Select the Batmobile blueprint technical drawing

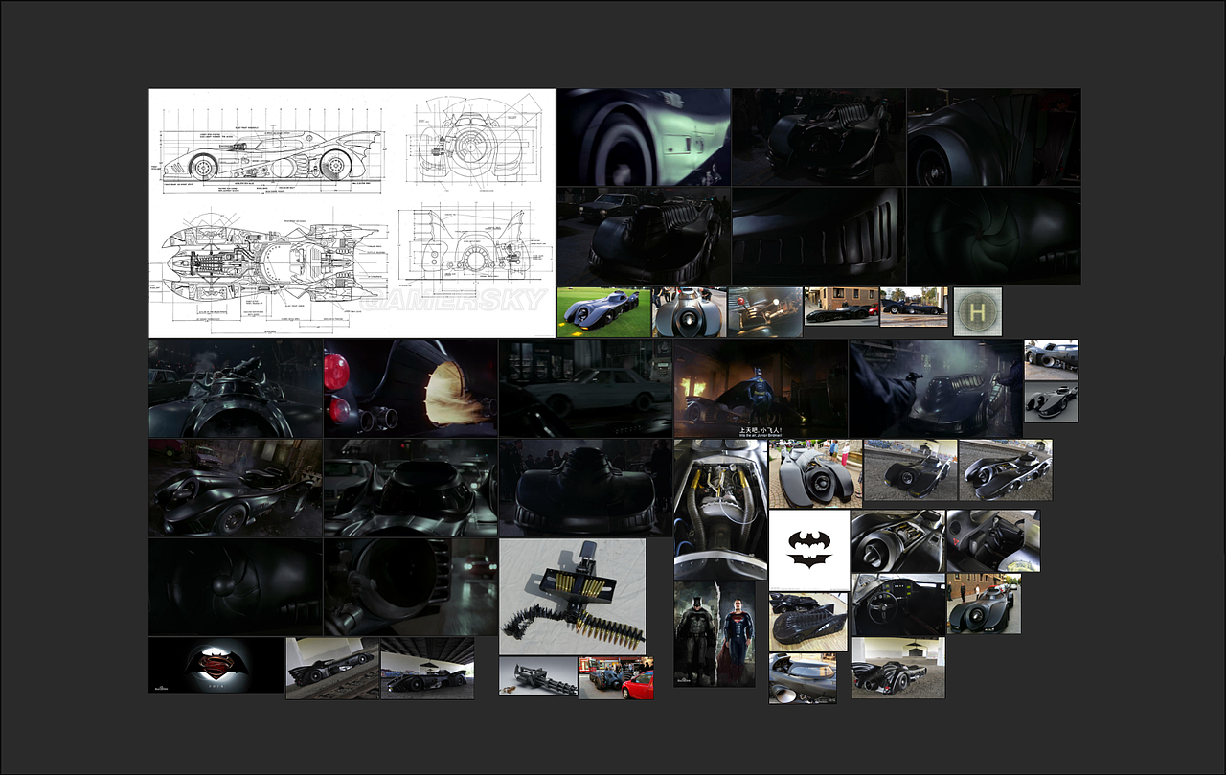(x=352, y=213)
